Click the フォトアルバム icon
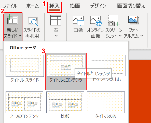151x123 pixels. (x=134, y=20)
